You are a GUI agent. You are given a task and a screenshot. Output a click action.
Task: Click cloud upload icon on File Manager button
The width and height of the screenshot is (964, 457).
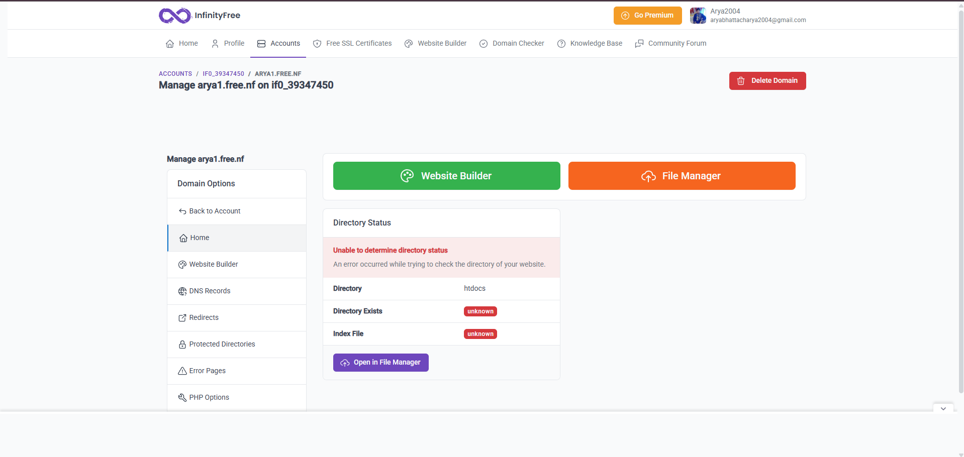pos(648,176)
